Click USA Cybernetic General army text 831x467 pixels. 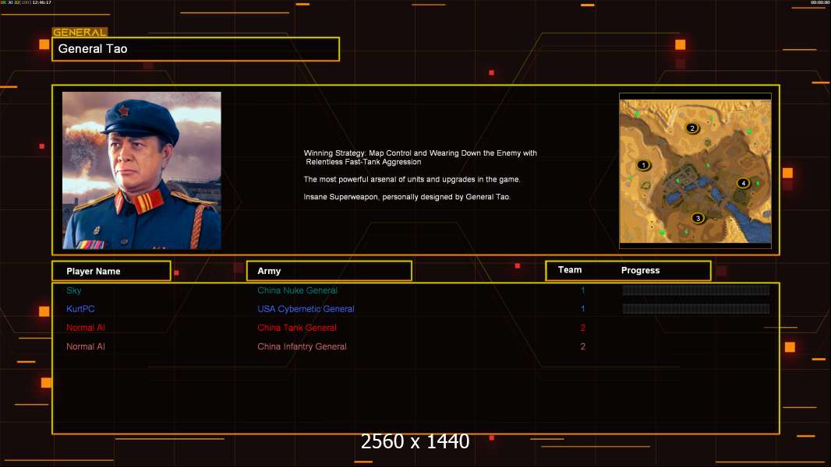pos(306,309)
